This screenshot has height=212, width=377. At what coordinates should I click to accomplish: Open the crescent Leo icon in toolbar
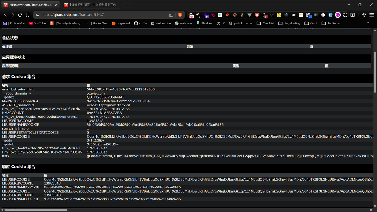[x=364, y=15]
